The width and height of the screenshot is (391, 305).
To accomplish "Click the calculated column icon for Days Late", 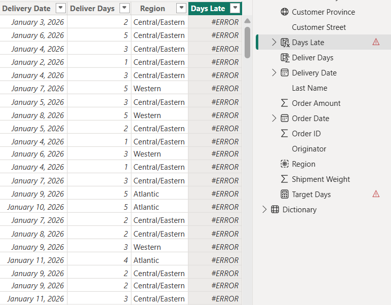I will [x=285, y=43].
